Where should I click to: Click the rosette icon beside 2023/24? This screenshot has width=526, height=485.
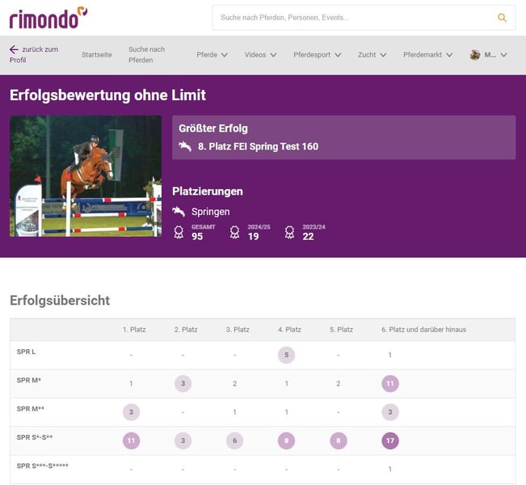(x=289, y=232)
